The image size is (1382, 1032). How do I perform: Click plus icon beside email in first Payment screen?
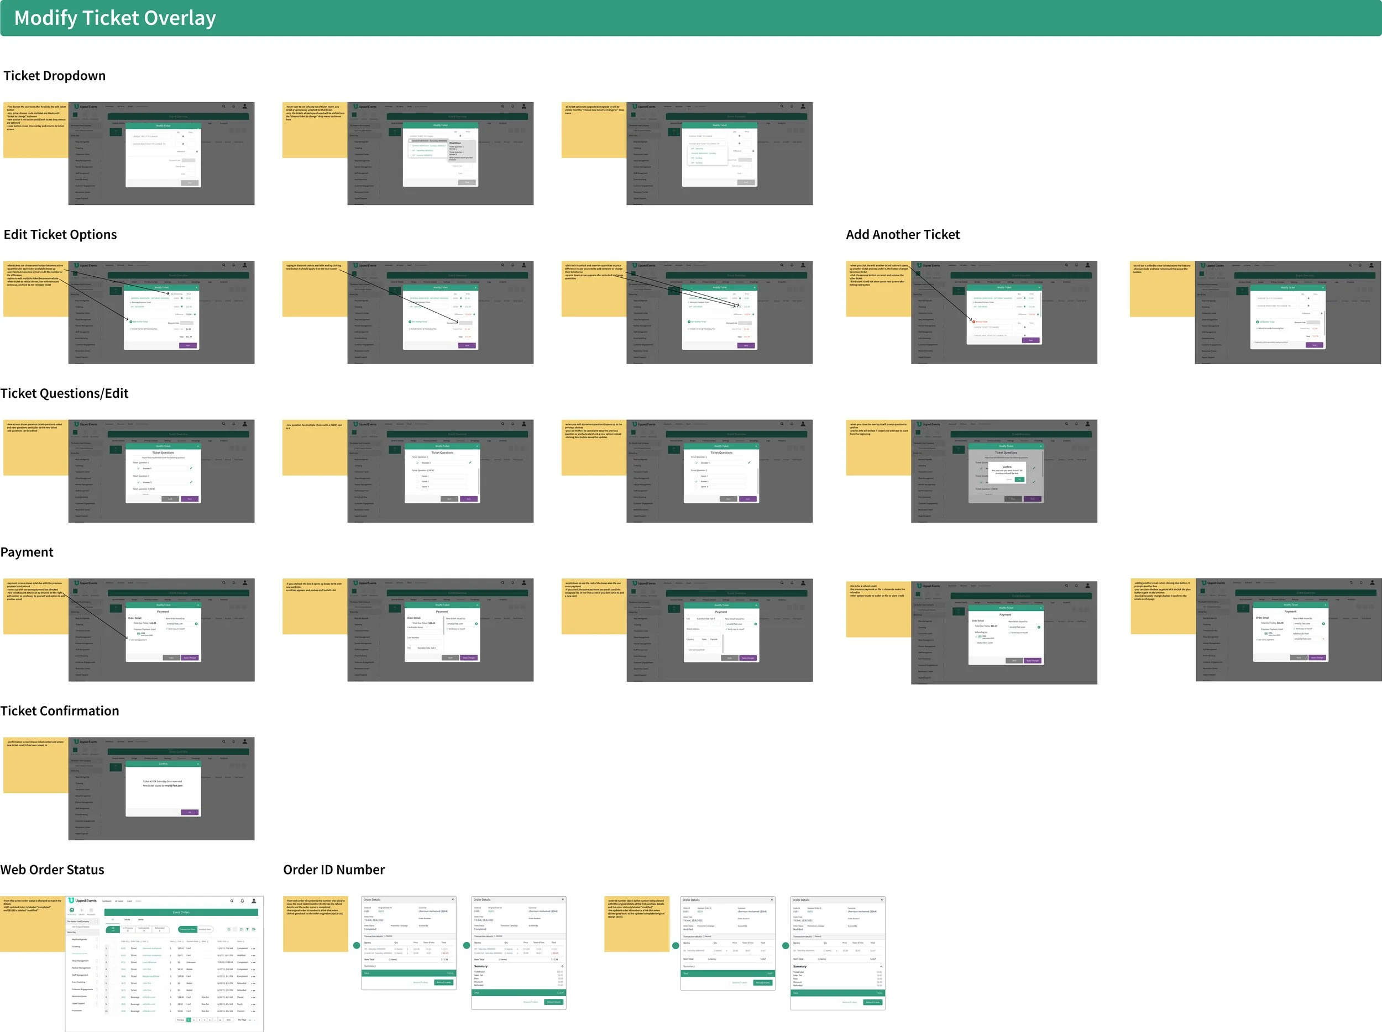(x=196, y=624)
